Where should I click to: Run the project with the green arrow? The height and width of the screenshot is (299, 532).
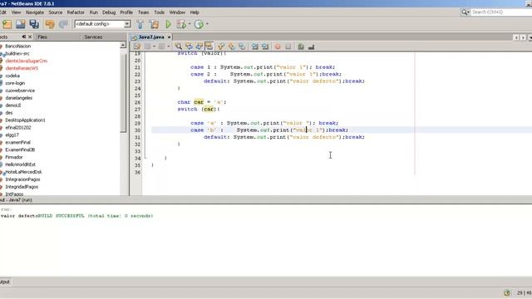tap(168, 24)
